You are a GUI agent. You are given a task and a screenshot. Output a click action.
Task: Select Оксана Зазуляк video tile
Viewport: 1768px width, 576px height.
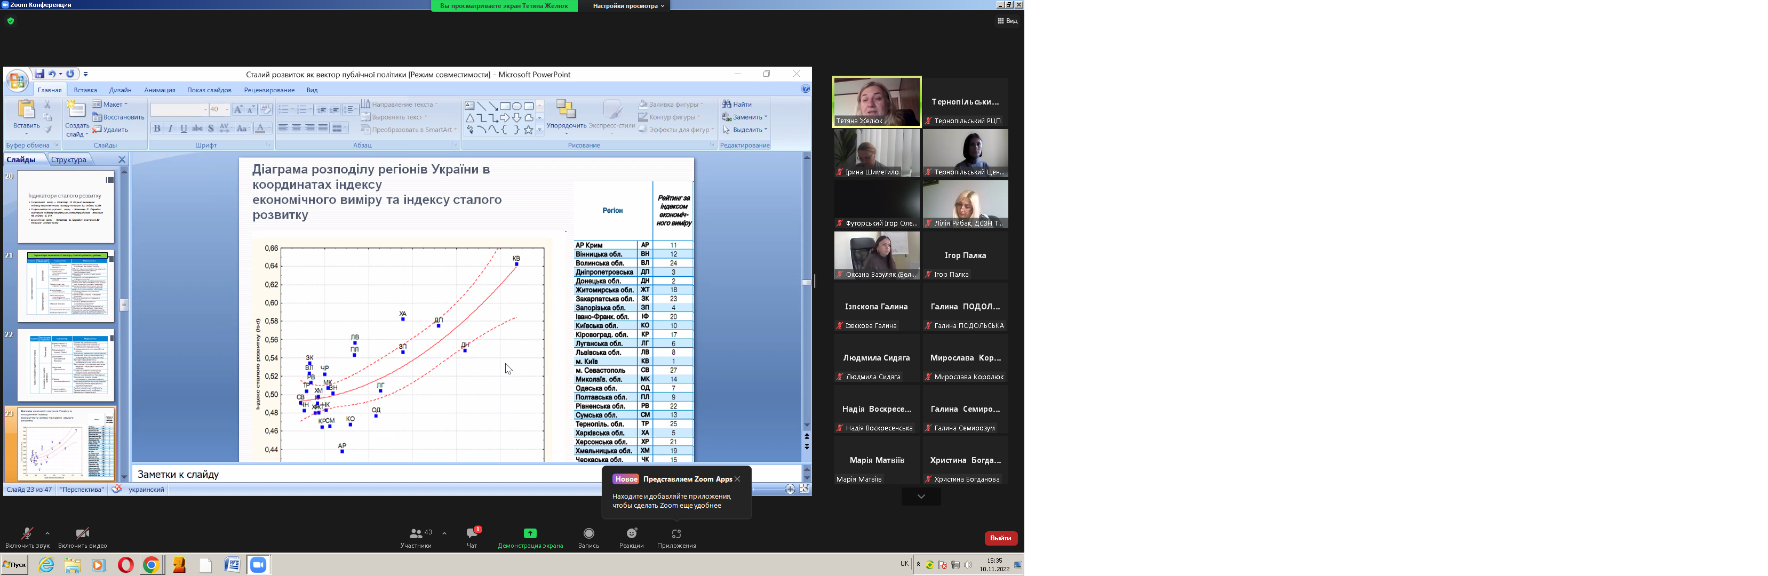tap(877, 255)
